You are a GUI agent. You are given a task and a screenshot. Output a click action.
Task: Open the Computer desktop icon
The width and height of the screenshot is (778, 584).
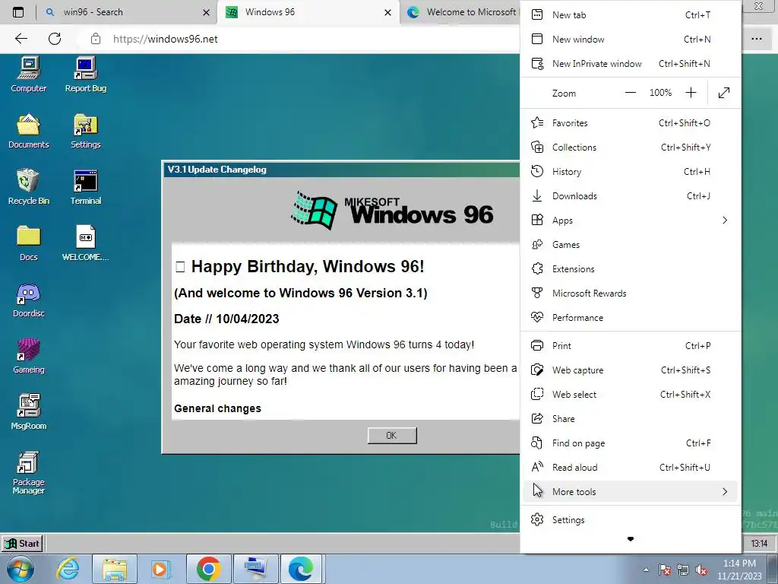point(28,75)
